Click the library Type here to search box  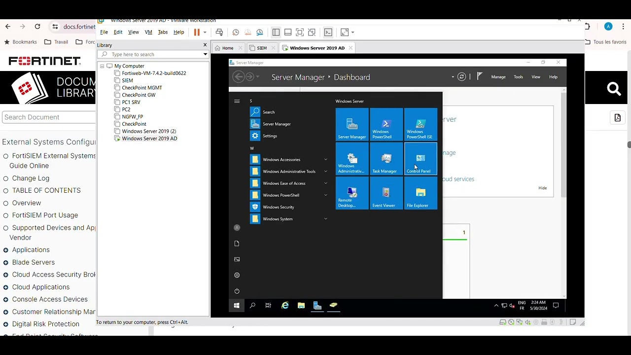[153, 54]
